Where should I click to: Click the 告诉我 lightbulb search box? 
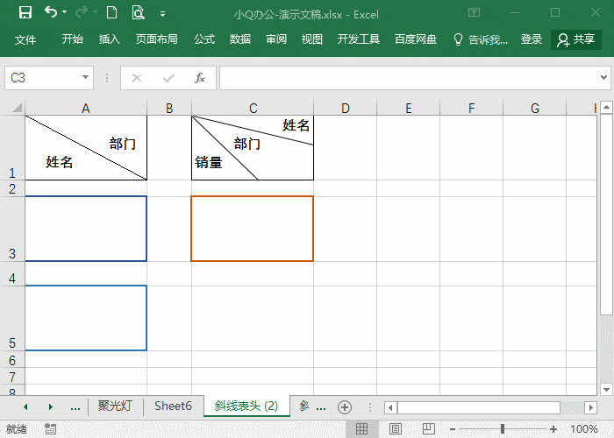tap(481, 39)
